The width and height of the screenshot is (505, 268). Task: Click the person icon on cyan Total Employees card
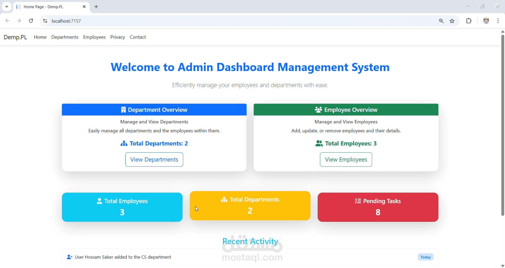[99, 201]
